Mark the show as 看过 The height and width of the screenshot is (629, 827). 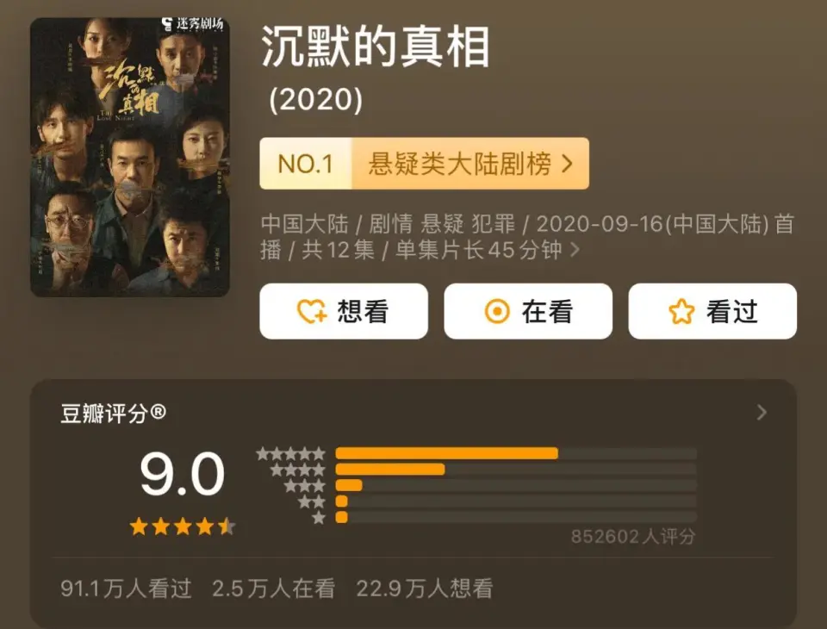(x=712, y=311)
